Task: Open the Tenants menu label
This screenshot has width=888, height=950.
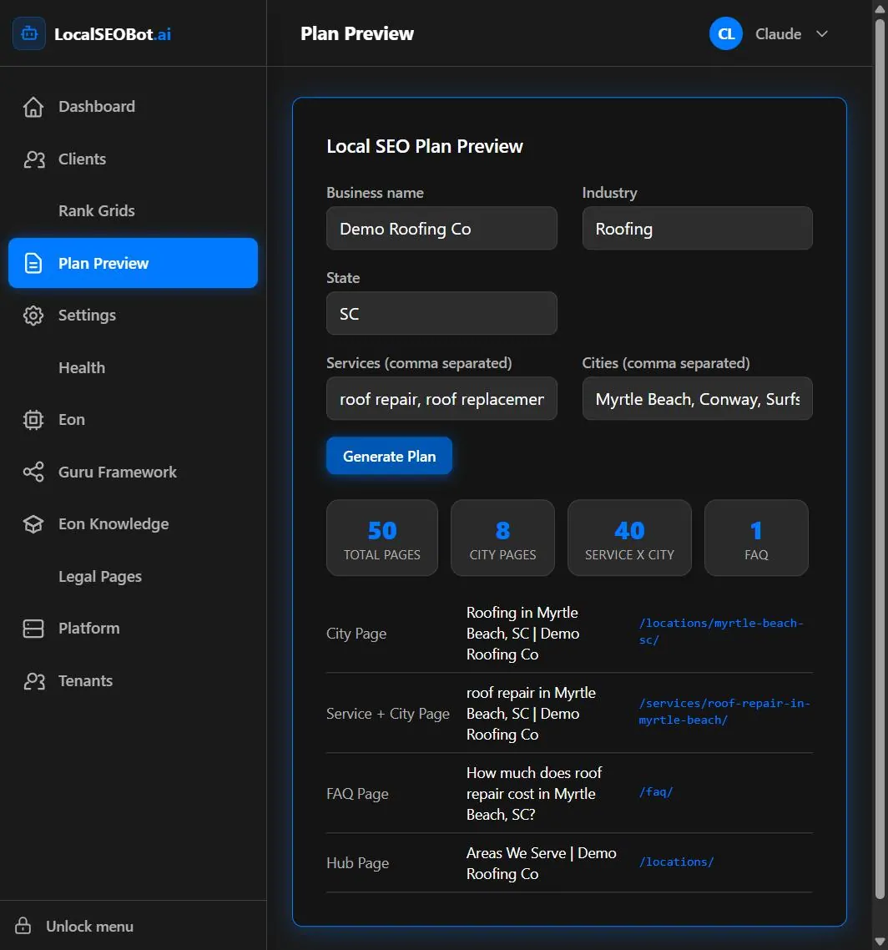Action: 85,681
